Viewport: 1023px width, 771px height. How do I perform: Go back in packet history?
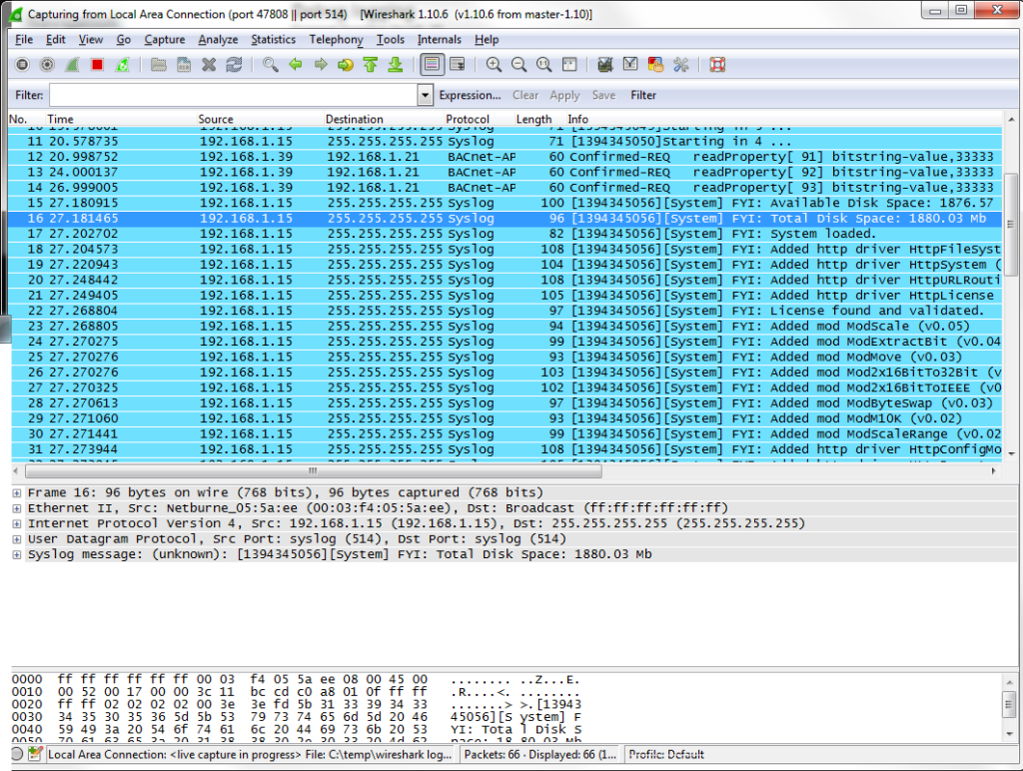coord(296,65)
